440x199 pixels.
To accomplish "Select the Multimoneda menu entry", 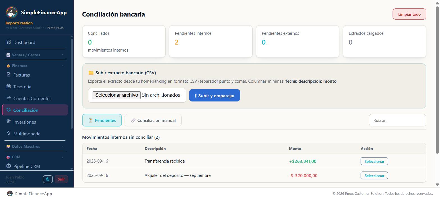I will pyautogui.click(x=35, y=134).
